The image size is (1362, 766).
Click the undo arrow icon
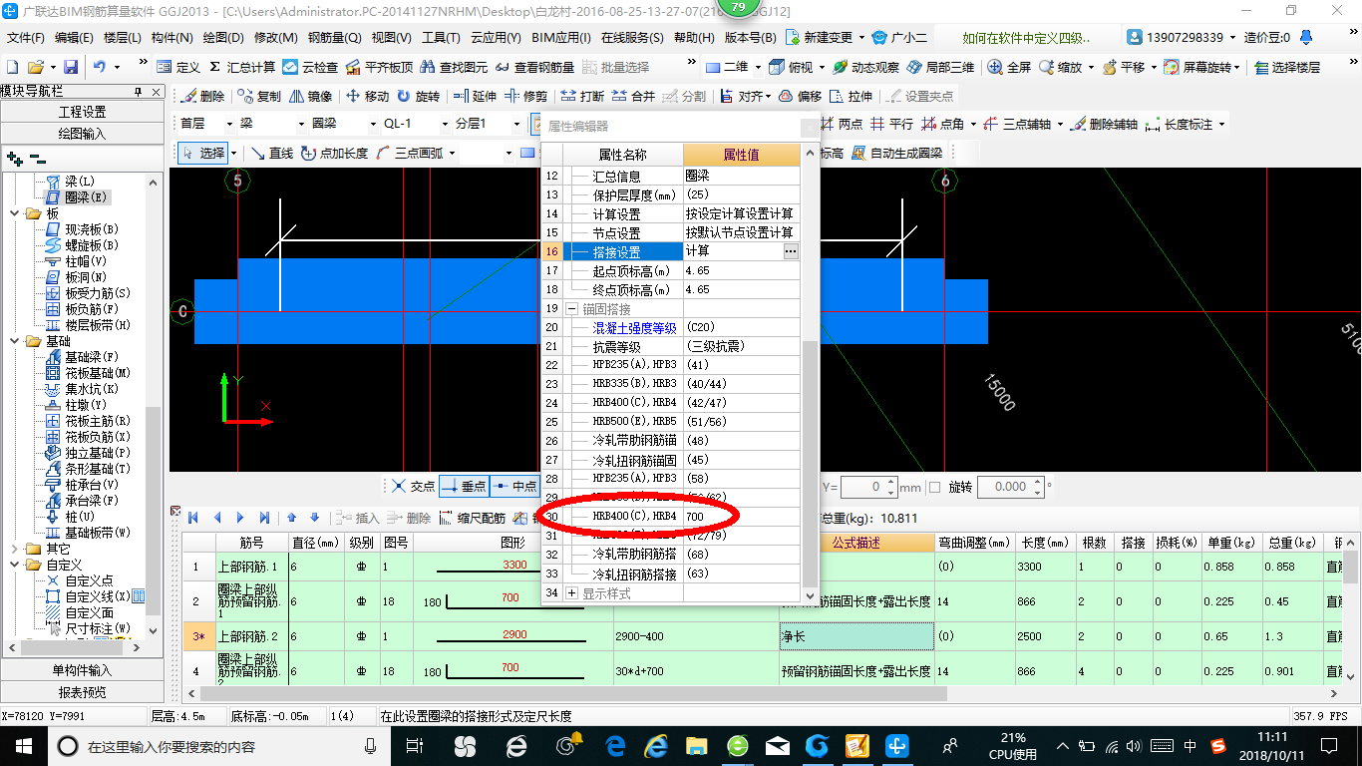(100, 67)
